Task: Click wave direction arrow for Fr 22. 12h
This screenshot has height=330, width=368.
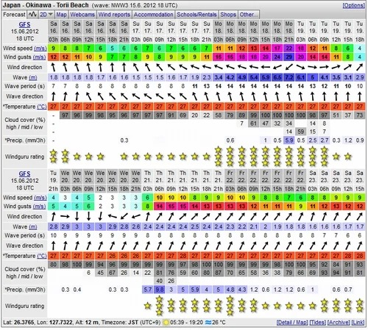Action: point(265,245)
